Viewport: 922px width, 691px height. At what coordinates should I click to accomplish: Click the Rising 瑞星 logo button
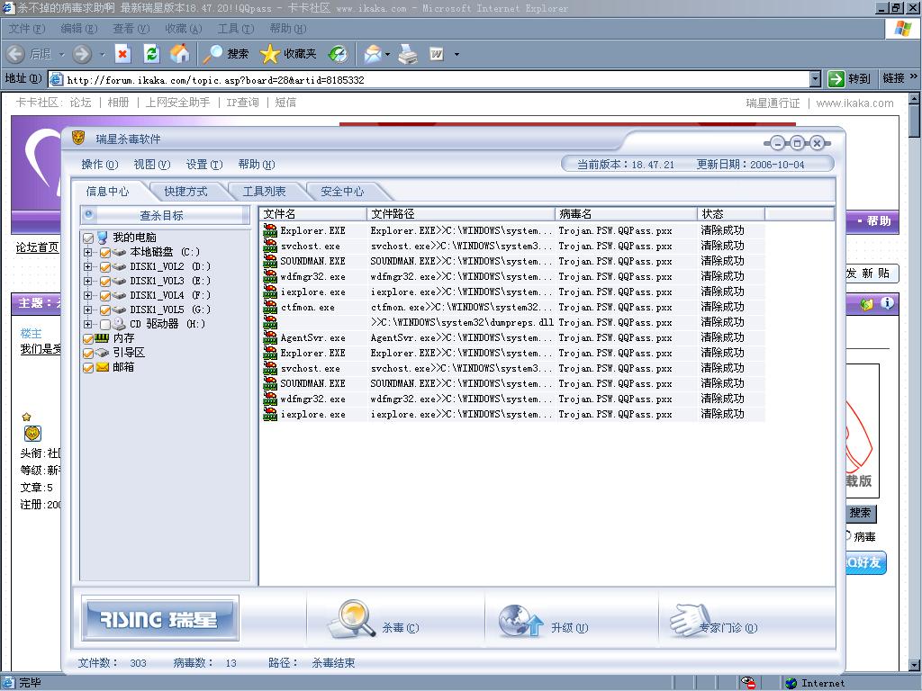[x=159, y=619]
